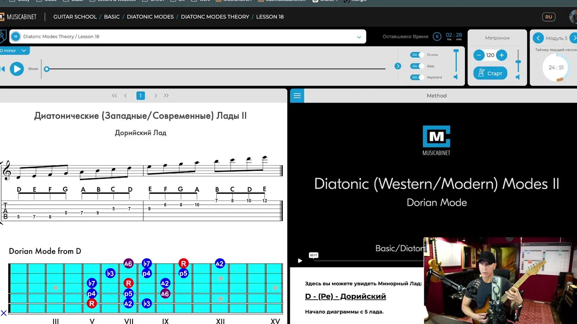Close fretboard diagram with X icon
577x324 pixels.
click(x=4, y=313)
